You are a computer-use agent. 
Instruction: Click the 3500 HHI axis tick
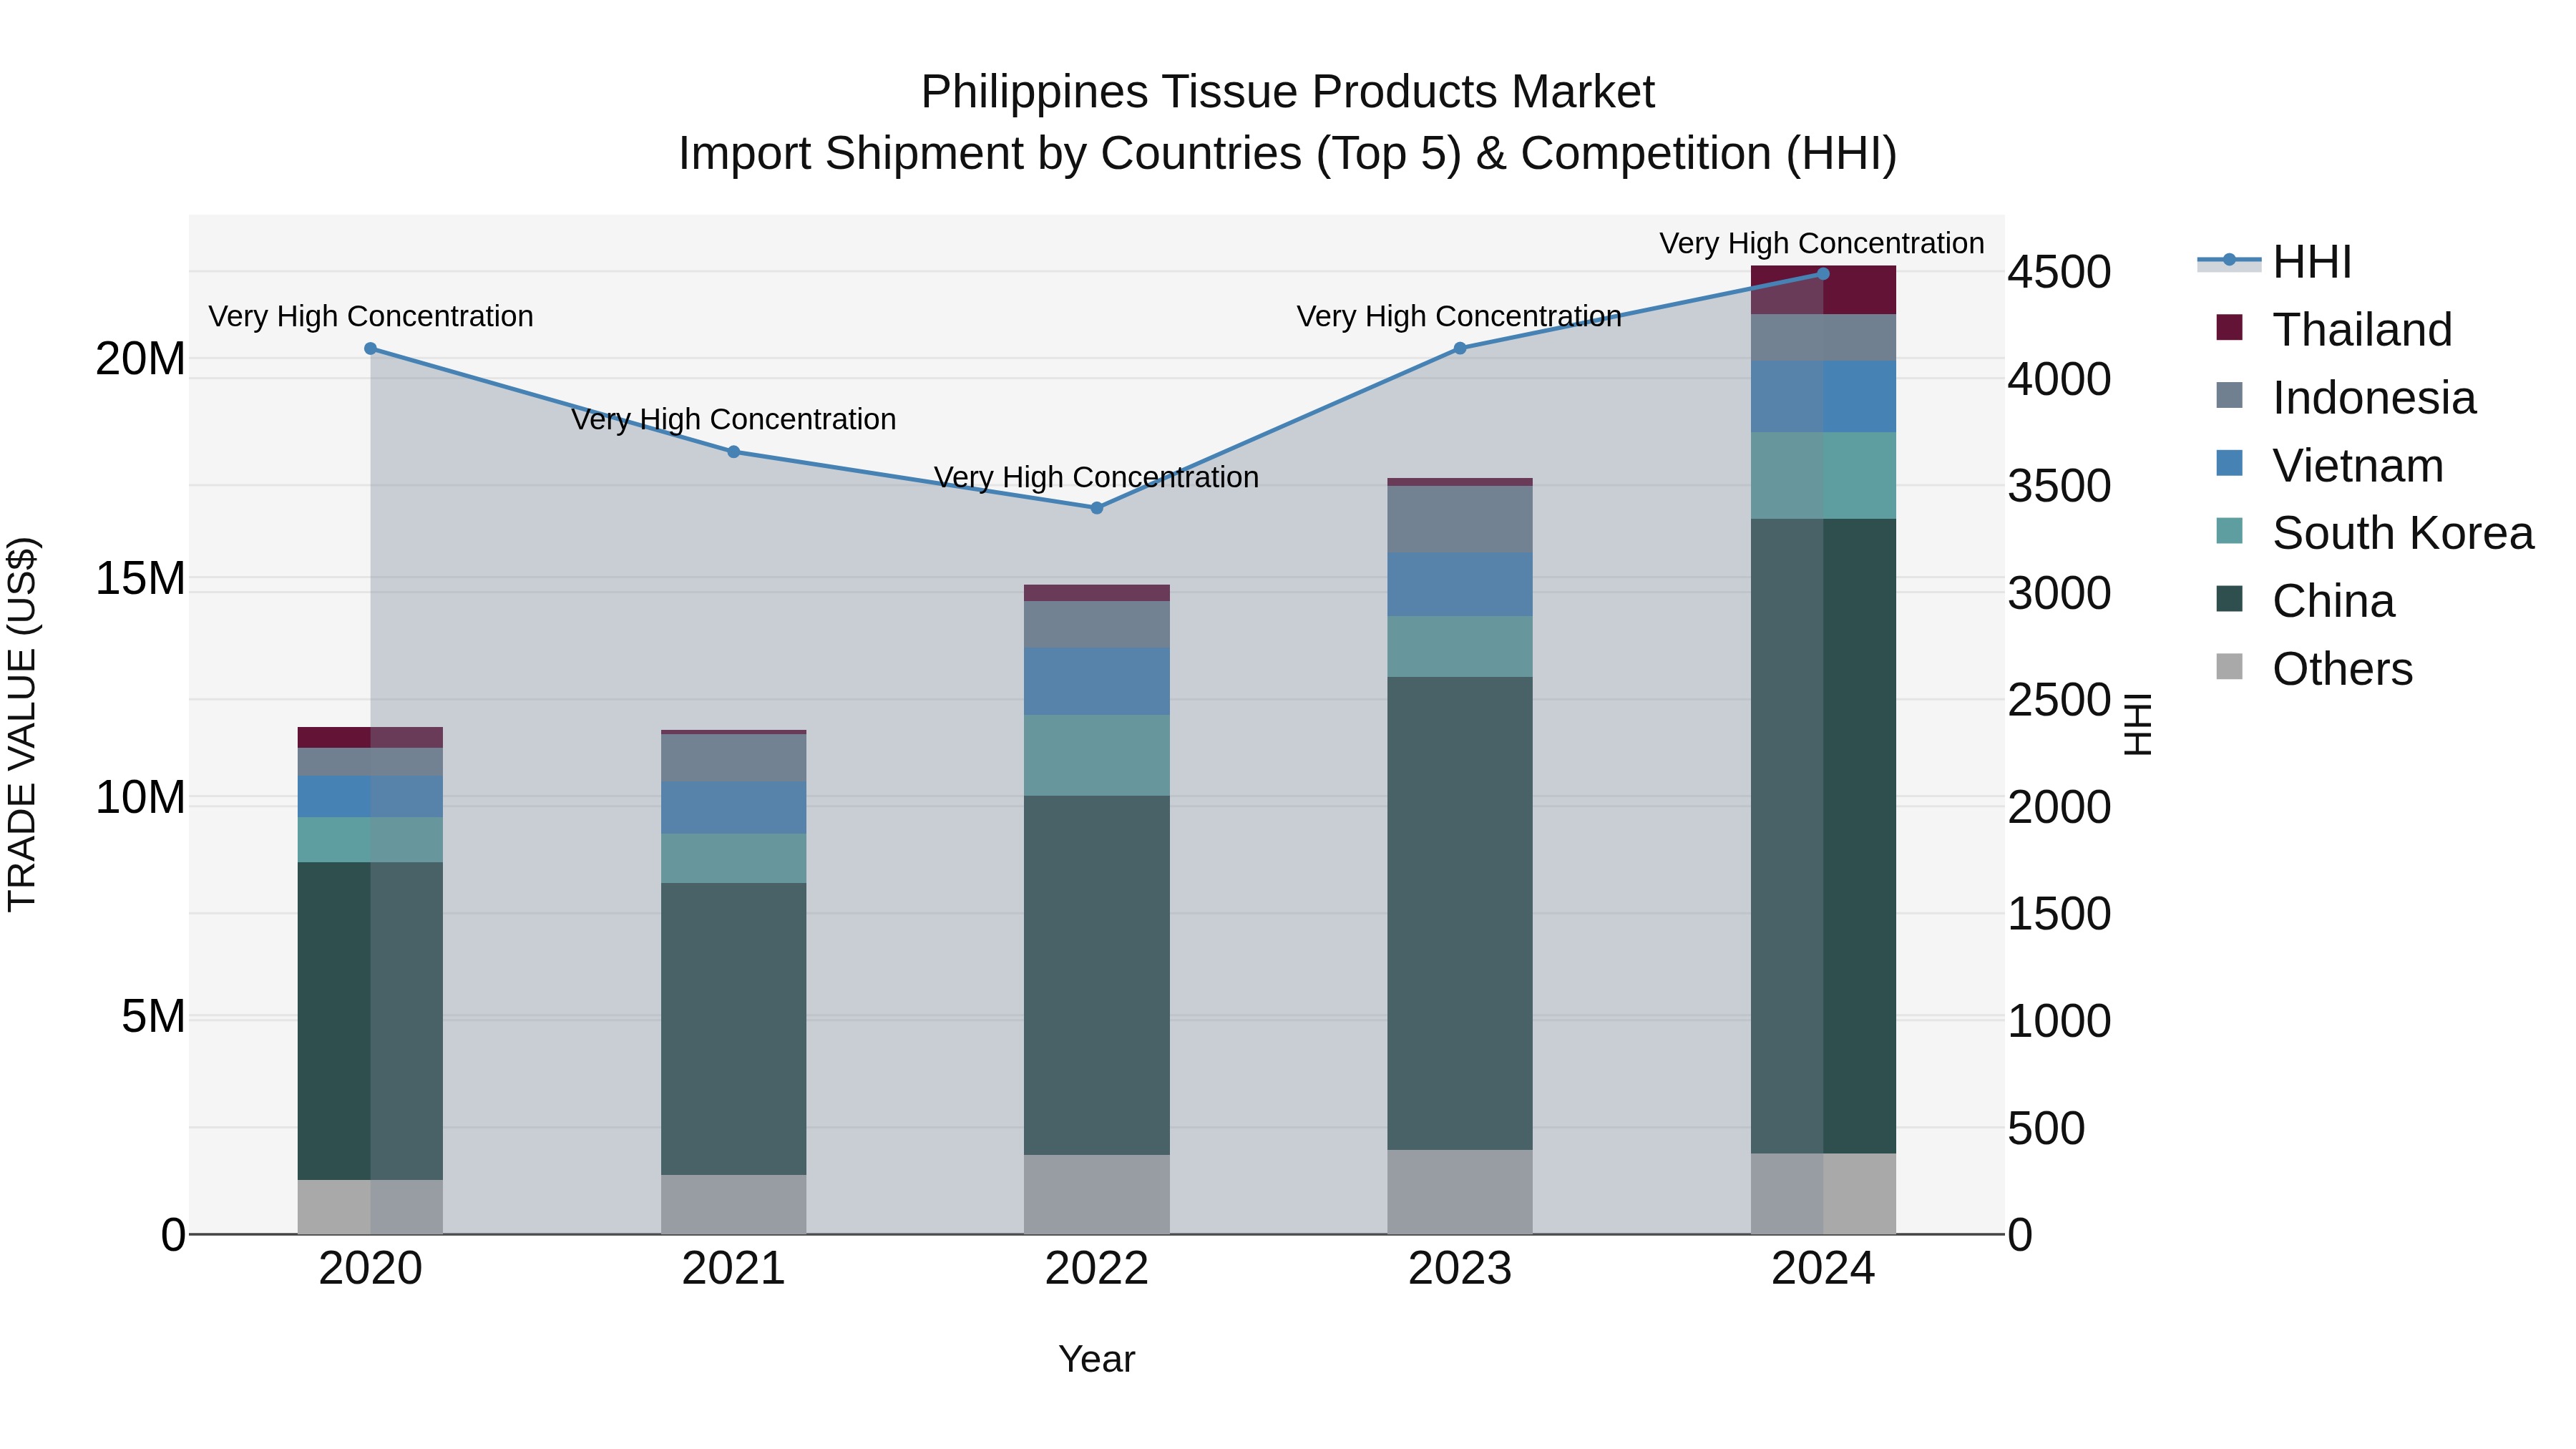pyautogui.click(x=2059, y=486)
